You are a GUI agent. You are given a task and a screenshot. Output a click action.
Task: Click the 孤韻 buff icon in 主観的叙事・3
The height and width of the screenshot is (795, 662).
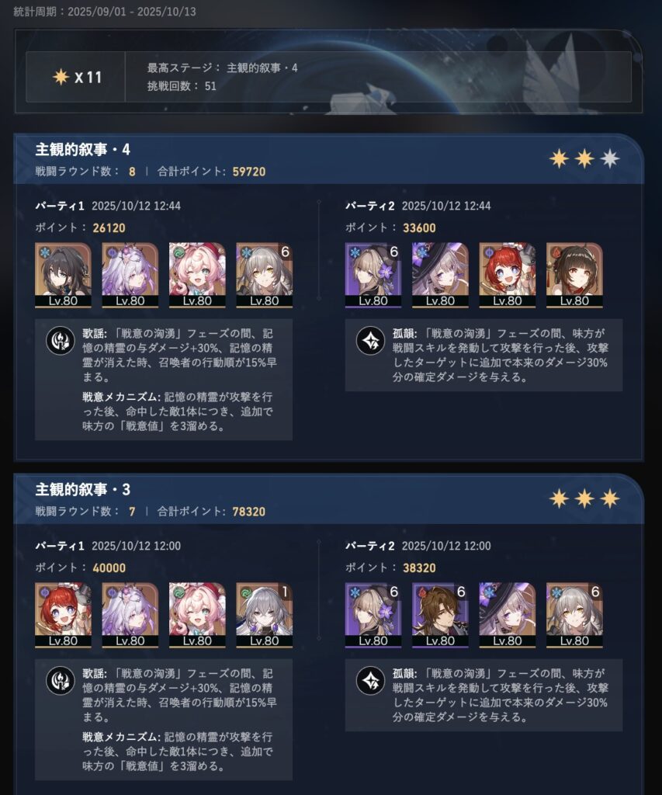(370, 680)
